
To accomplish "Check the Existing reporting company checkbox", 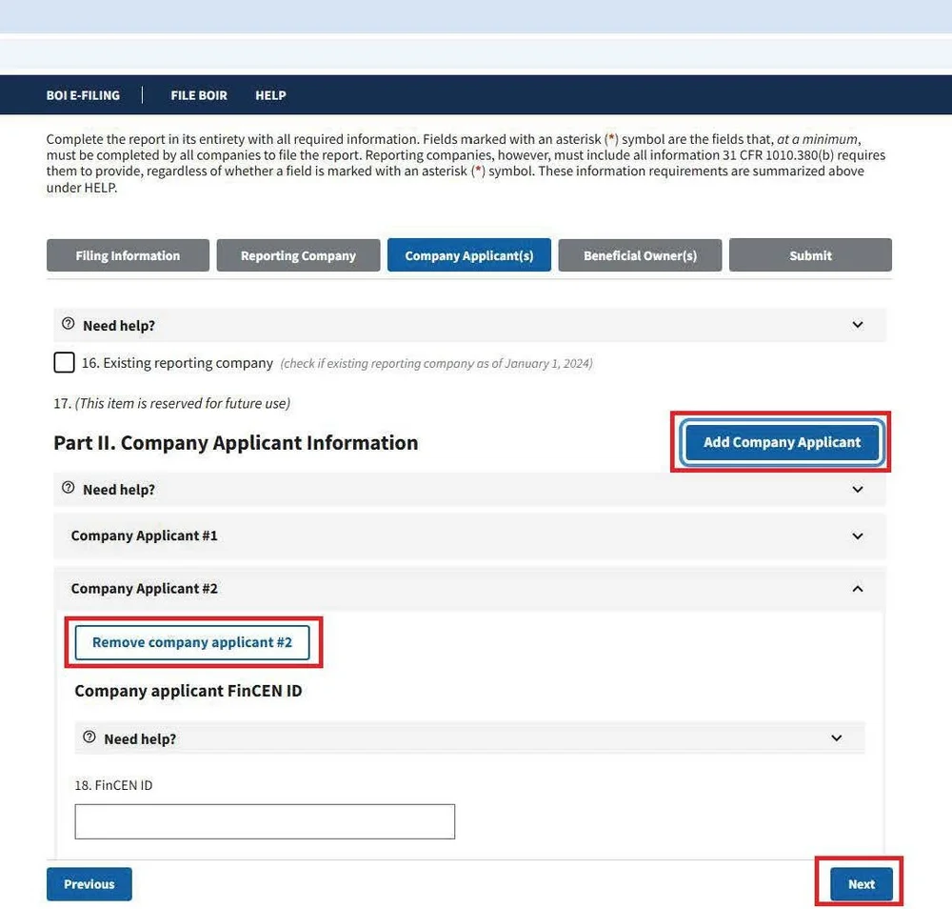I will pos(64,362).
